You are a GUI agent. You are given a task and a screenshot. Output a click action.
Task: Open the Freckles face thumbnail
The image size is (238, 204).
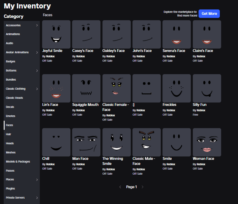coord(177,88)
